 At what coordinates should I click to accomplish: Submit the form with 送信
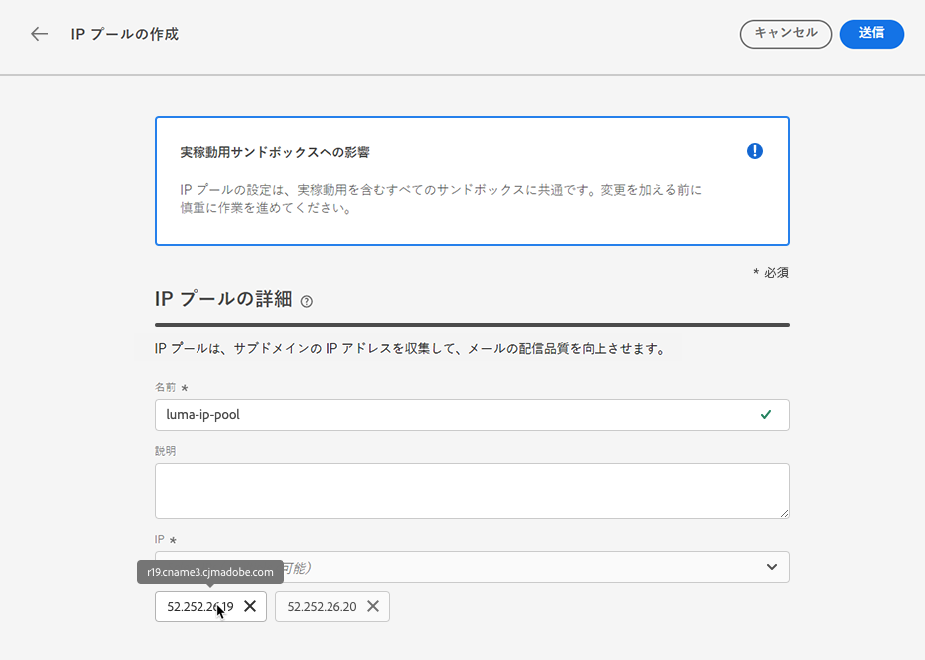871,34
